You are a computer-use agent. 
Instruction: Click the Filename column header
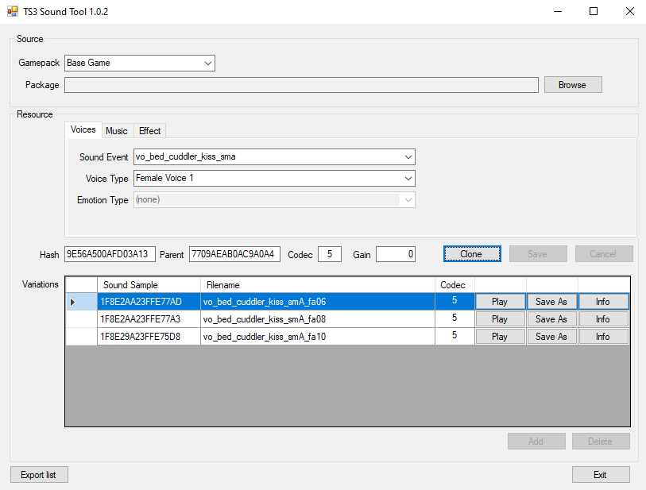point(318,285)
